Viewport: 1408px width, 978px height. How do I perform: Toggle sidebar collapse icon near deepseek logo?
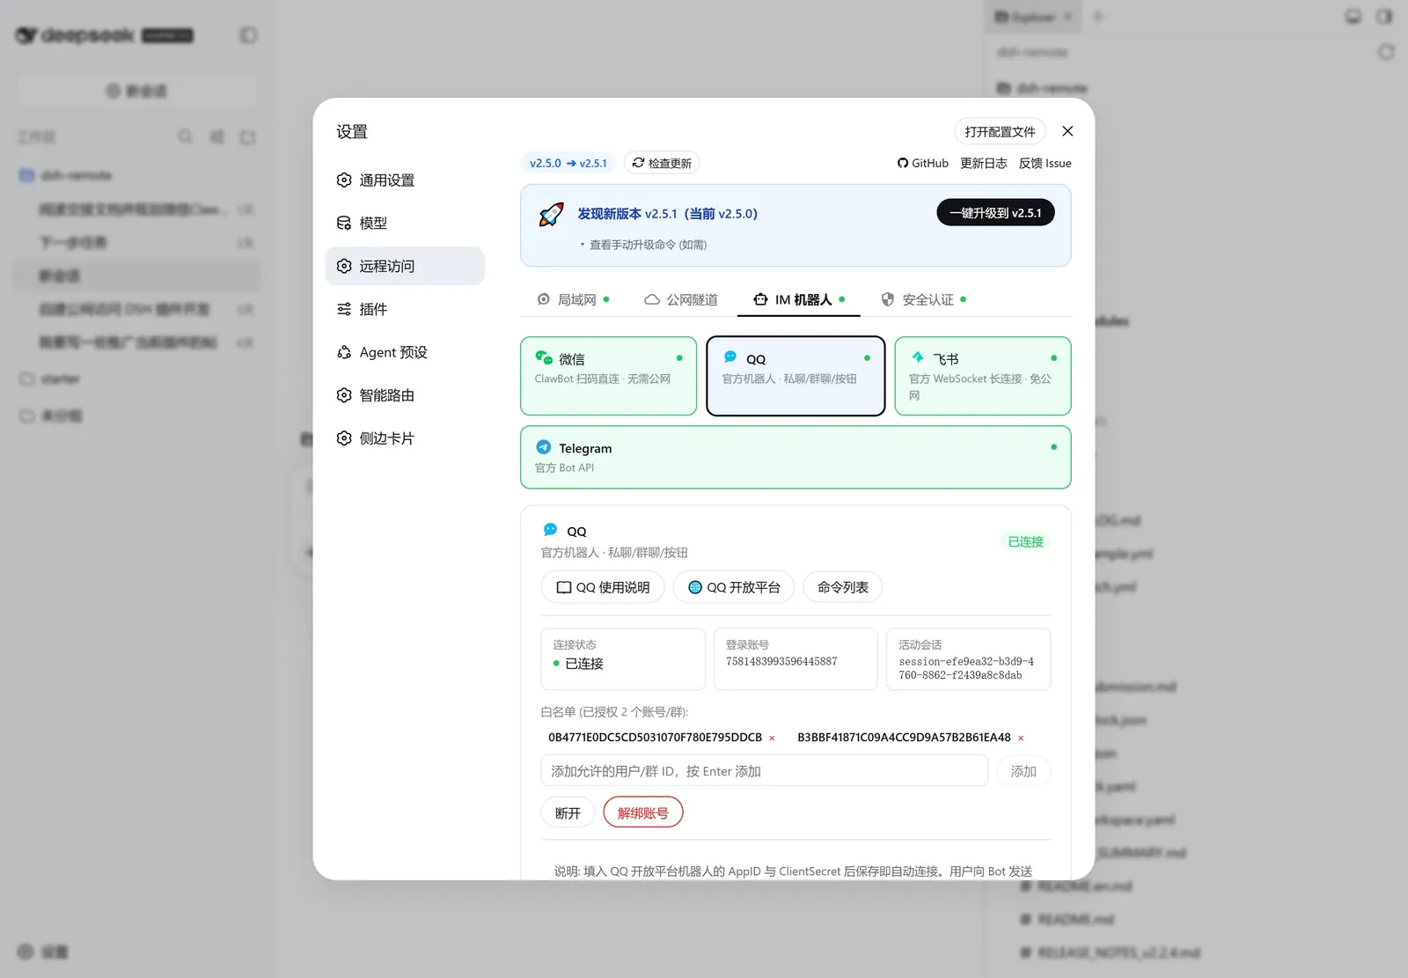click(x=248, y=35)
